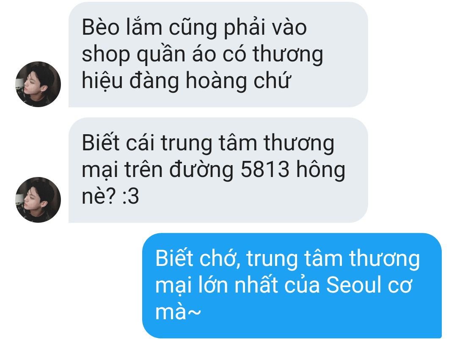Click 'mà~' at end of blue bubble
The height and width of the screenshot is (340, 457).
[178, 311]
